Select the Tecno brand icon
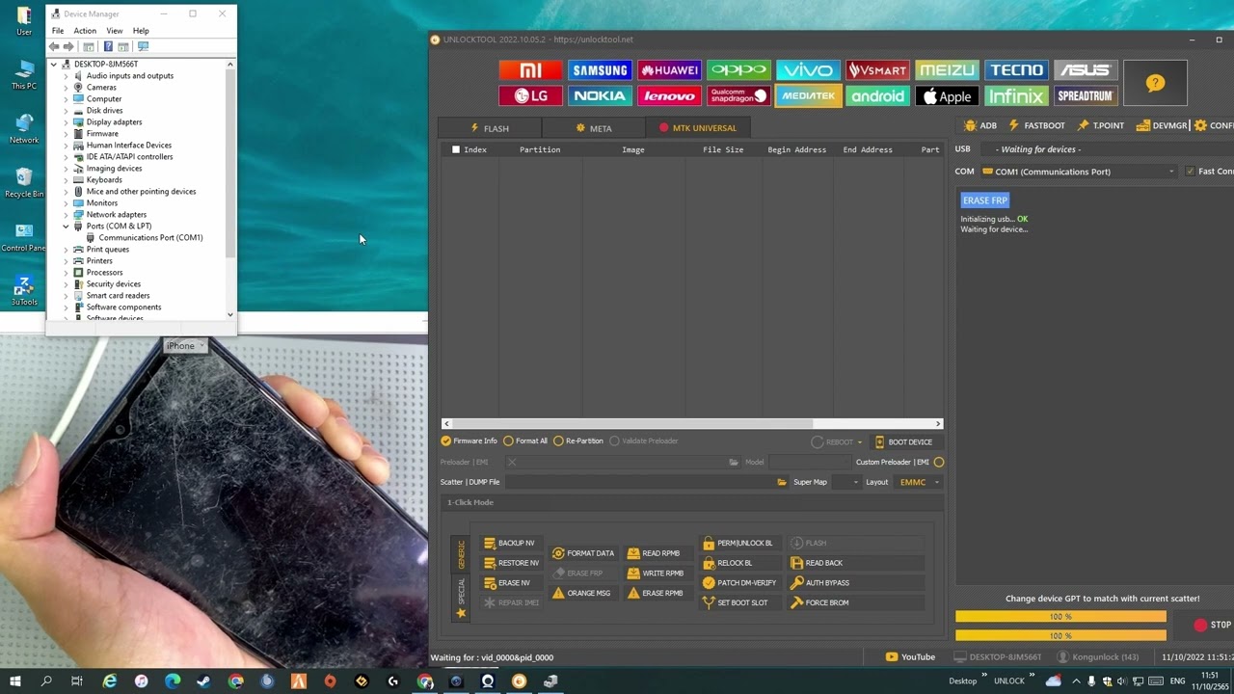Screen dimensions: 1234x694 coord(1016,70)
